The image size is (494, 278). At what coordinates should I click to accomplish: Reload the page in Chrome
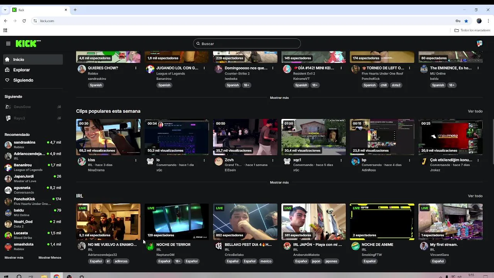click(24, 21)
